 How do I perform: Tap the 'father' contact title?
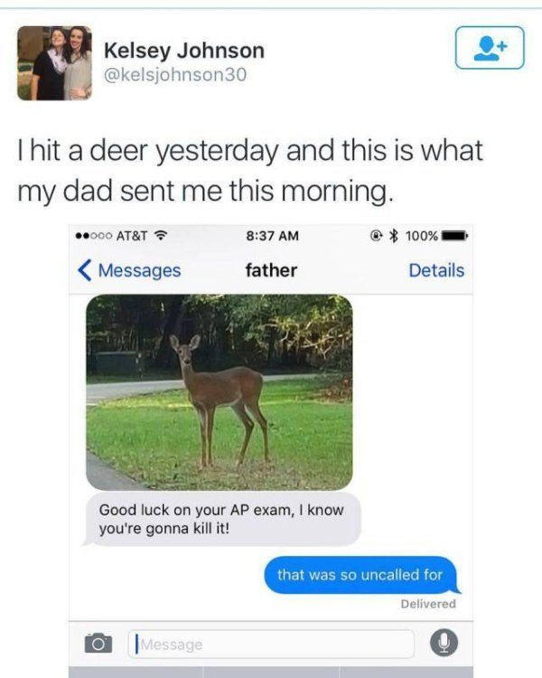(x=271, y=270)
